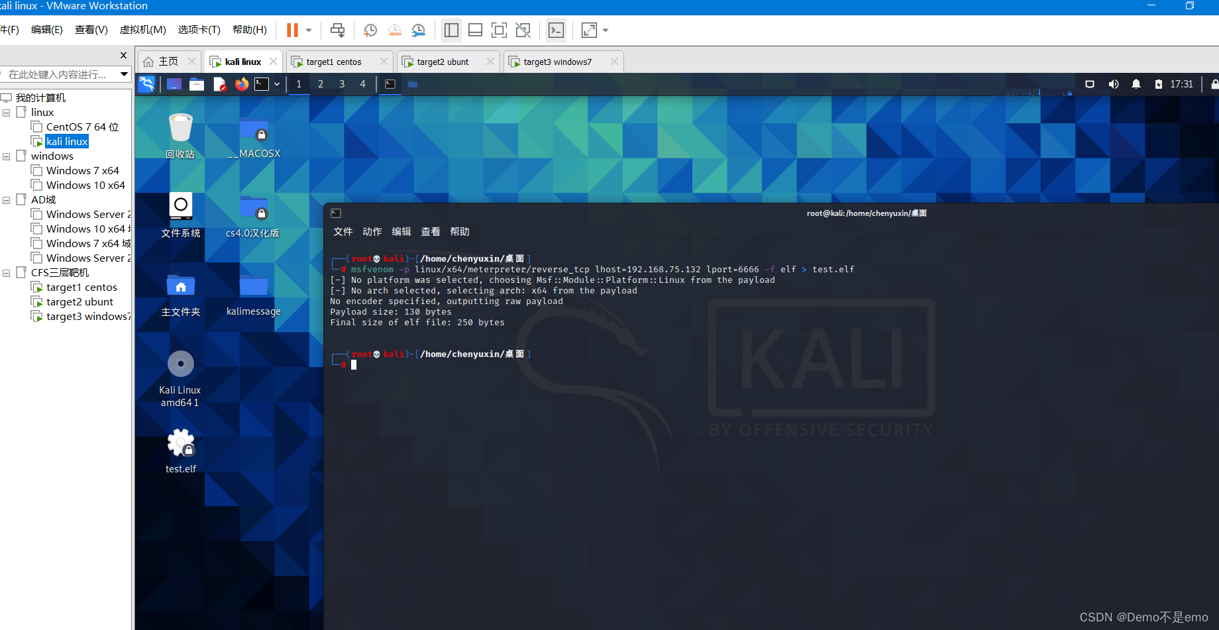Open the 文件 menu in the terminal

pos(343,232)
